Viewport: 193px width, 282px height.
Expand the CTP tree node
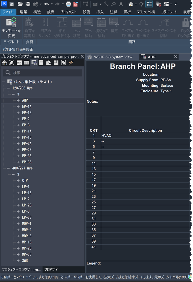pos(18,181)
